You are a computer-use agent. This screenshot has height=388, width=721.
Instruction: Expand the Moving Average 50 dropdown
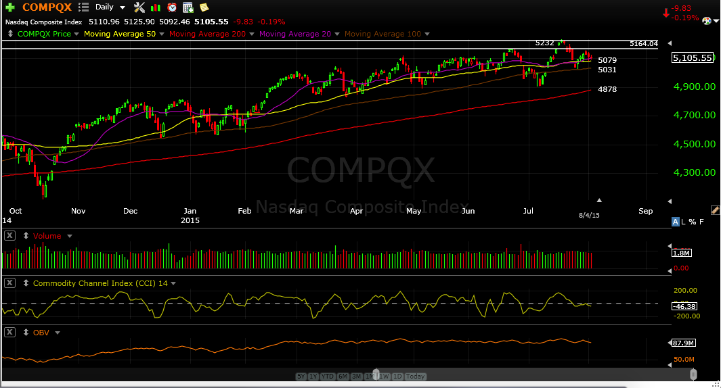[x=161, y=34]
